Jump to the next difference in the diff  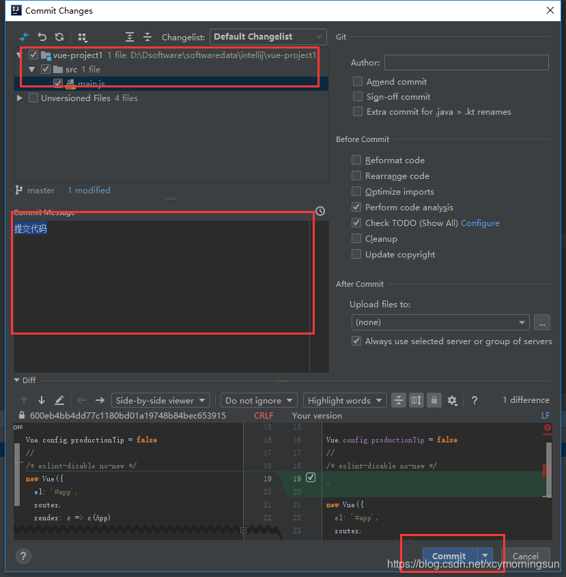coord(42,399)
